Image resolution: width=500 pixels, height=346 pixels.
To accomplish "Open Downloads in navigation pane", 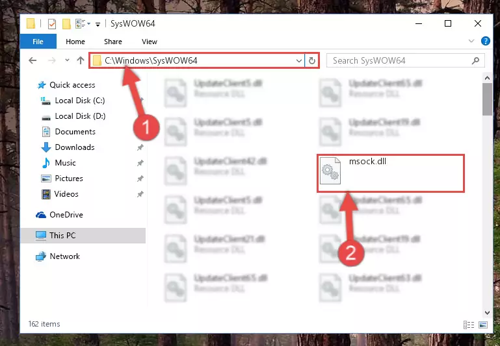I will click(75, 147).
